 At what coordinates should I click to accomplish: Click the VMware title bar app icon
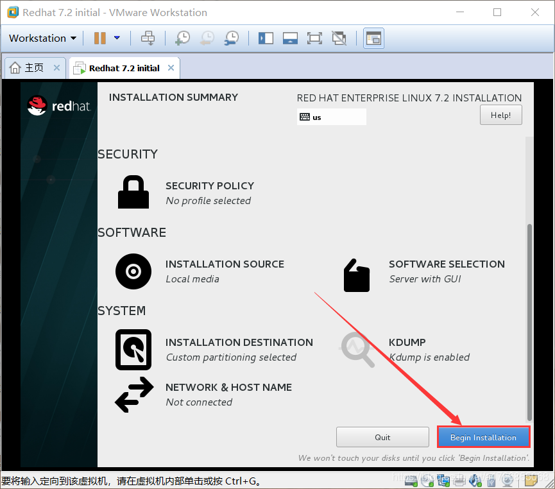[x=13, y=12]
